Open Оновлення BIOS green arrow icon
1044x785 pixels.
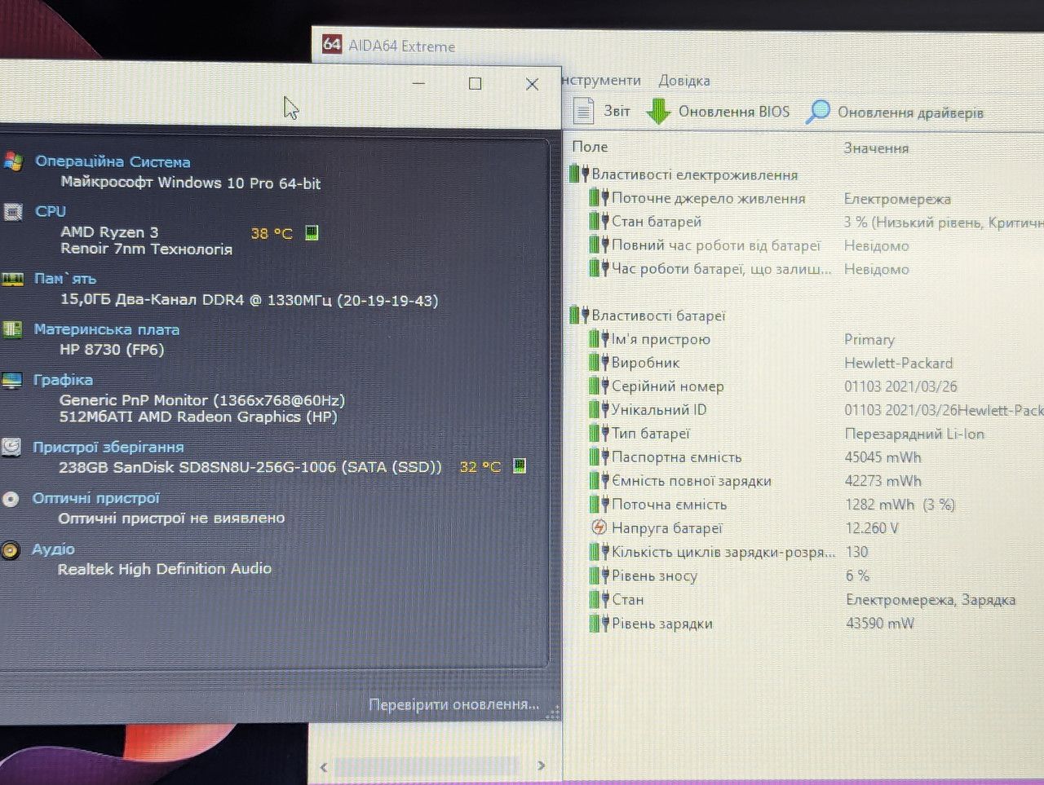tap(658, 112)
